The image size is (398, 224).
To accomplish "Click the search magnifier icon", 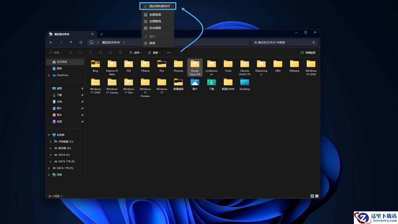I will [314, 42].
